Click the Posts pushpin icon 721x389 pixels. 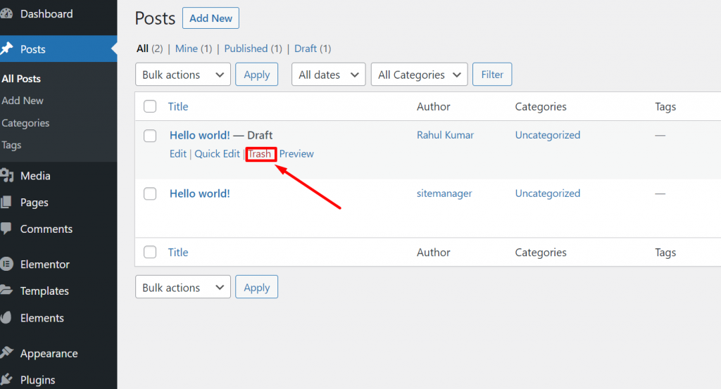[x=6, y=49]
